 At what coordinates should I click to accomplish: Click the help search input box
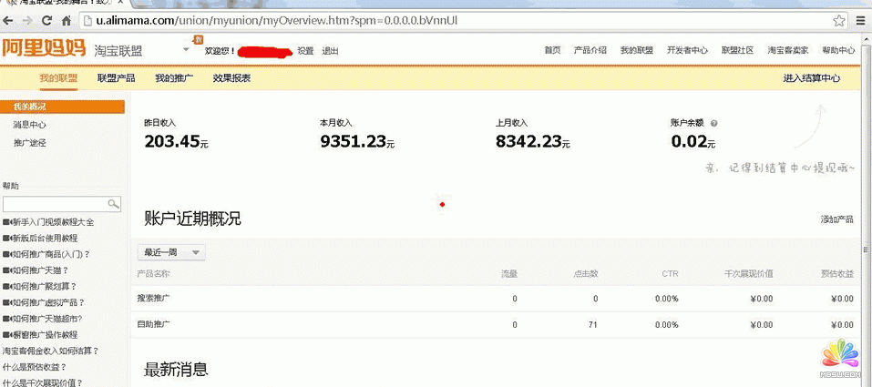[x=55, y=204]
